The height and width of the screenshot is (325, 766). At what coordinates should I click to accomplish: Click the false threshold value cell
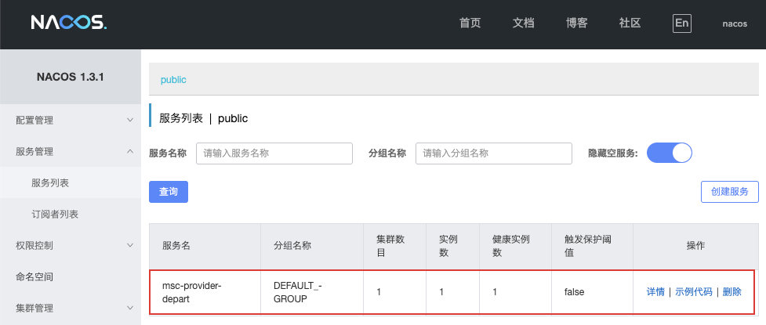592,292
